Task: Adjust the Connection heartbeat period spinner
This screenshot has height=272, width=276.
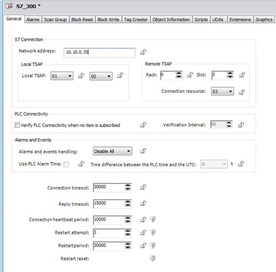Action: pyautogui.click(x=128, y=220)
